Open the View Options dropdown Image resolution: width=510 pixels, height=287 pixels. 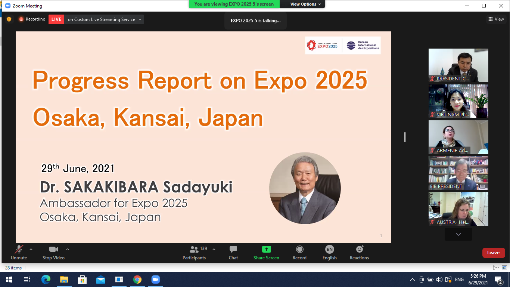305,4
